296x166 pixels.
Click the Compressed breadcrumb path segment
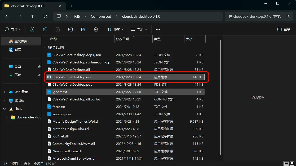pyautogui.click(x=101, y=16)
